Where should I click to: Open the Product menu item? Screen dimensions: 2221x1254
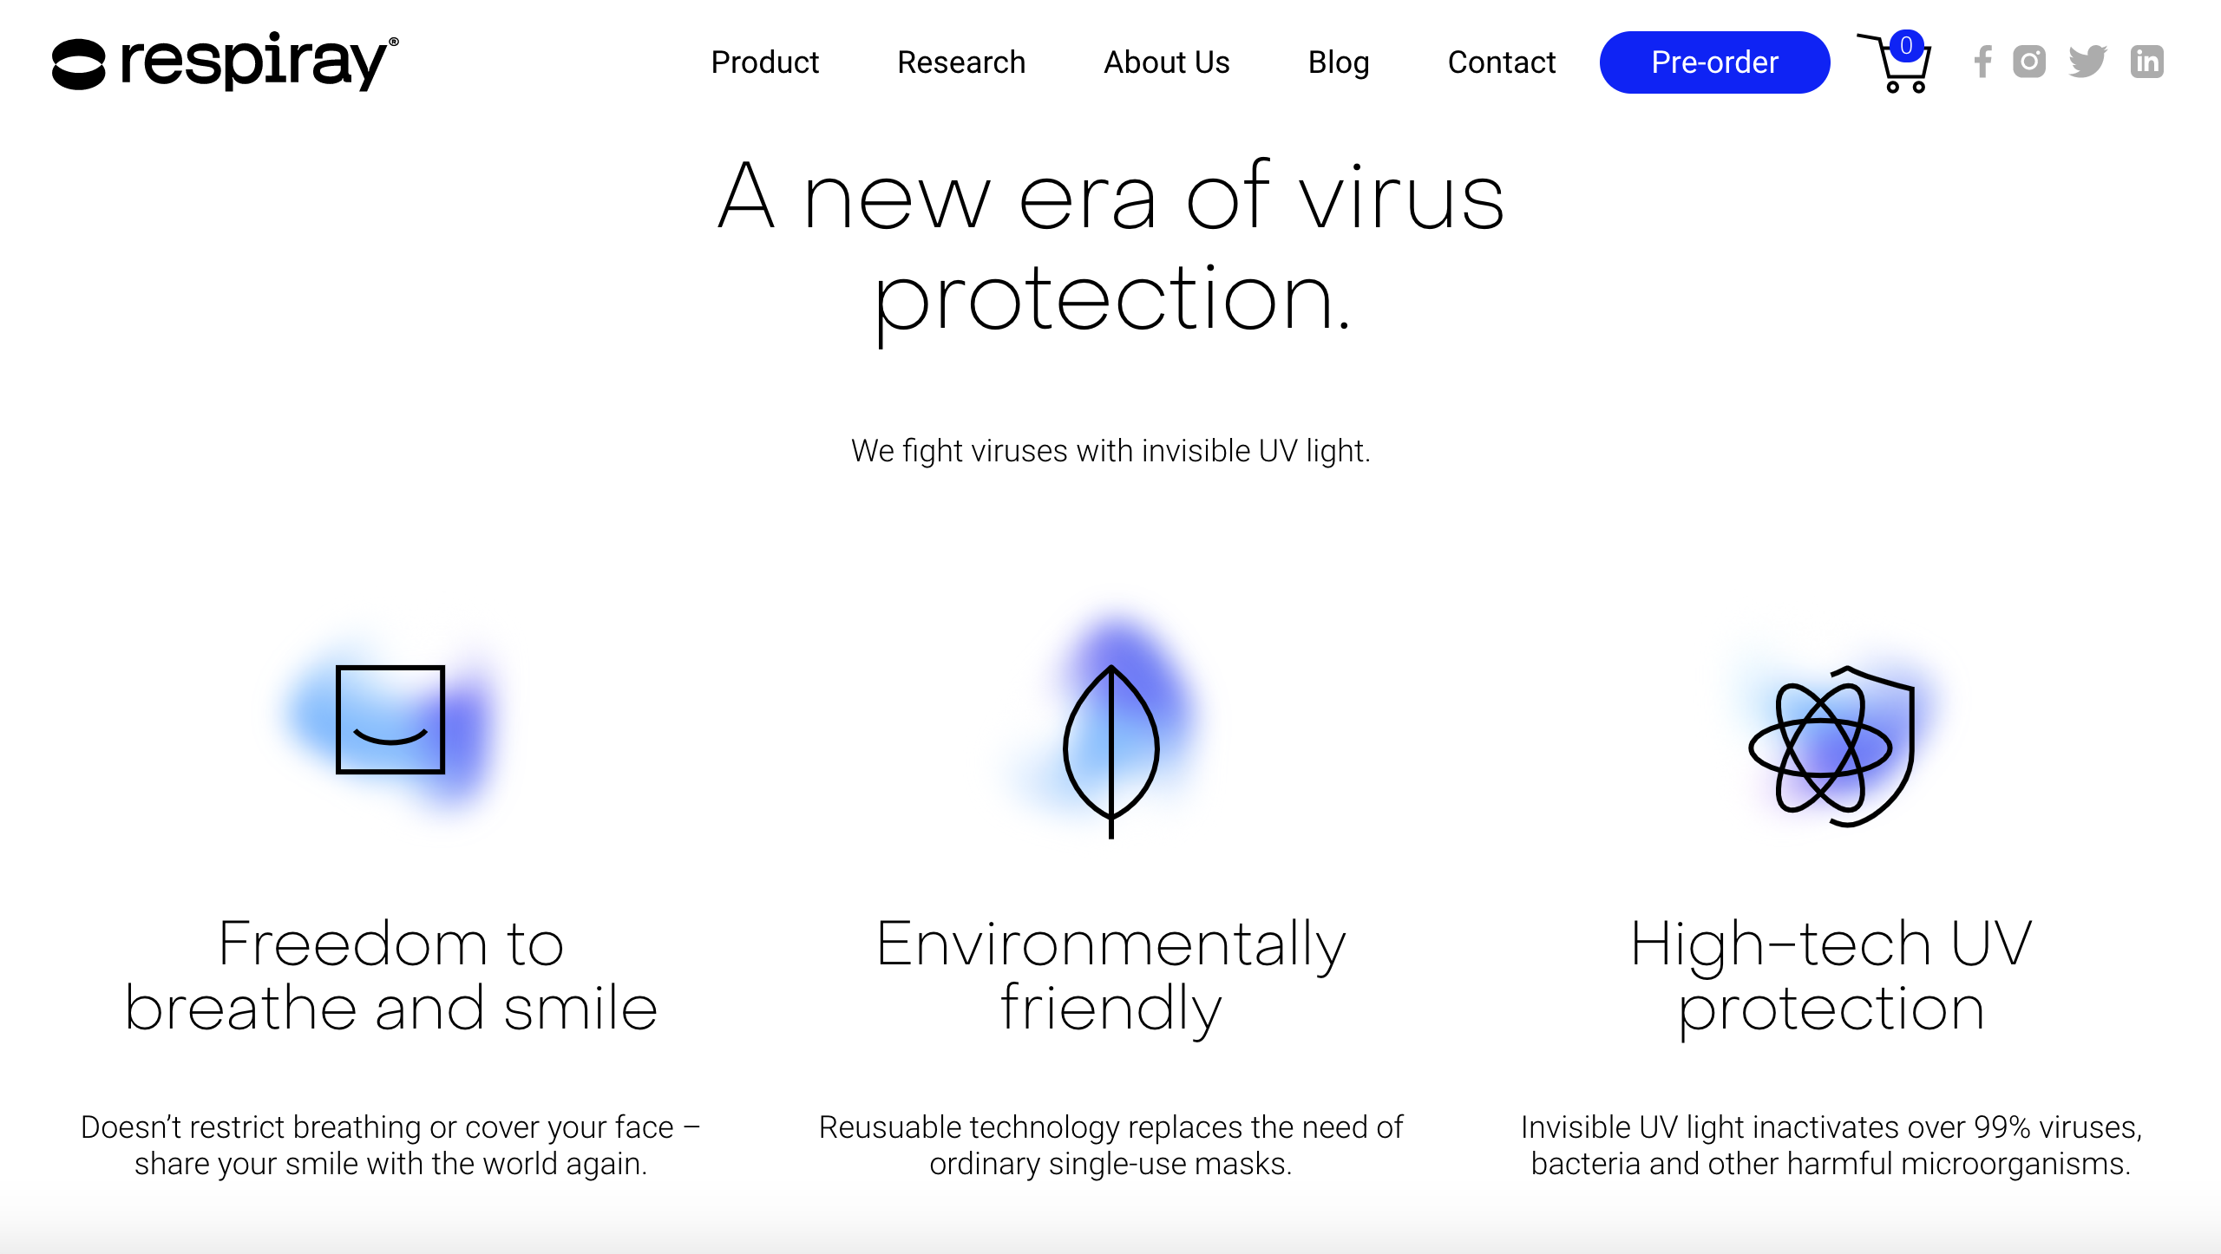[x=765, y=62]
